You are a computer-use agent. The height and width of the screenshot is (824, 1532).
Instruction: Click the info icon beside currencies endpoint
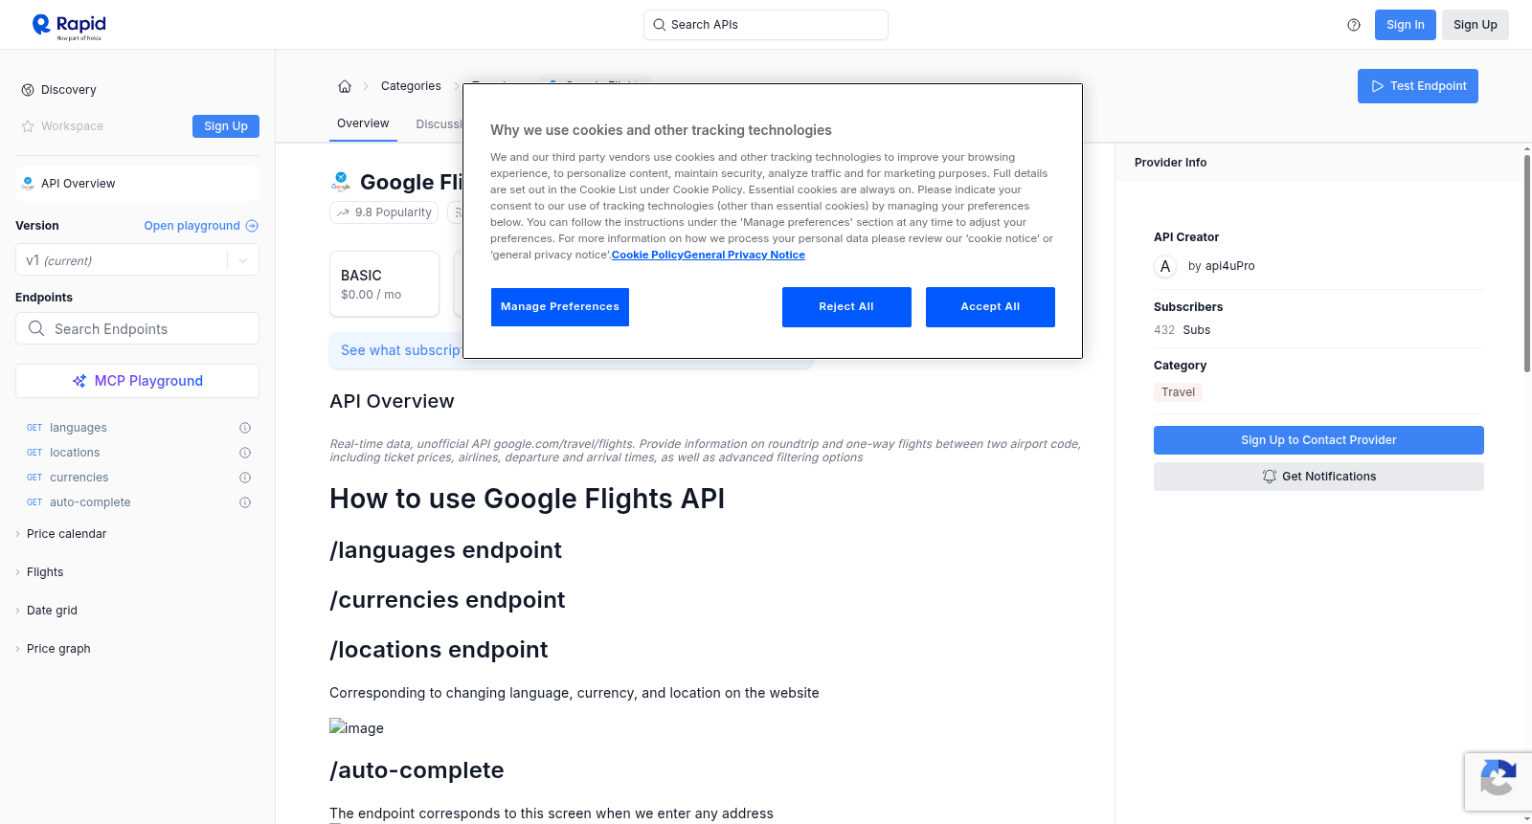(x=245, y=478)
